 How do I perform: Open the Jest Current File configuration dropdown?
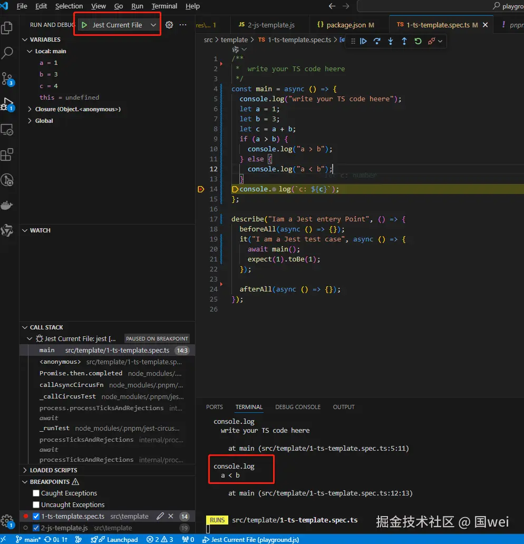pos(153,24)
